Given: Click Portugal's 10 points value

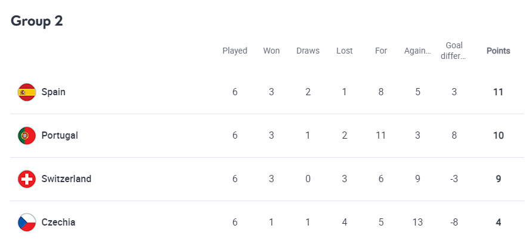Looking at the screenshot, I should [498, 136].
